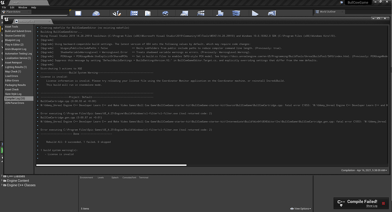
Task: Open the Compilation date dropdown
Action: pos(364,170)
